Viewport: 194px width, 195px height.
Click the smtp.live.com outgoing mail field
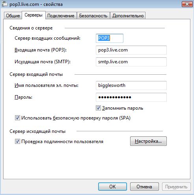pos(131,62)
